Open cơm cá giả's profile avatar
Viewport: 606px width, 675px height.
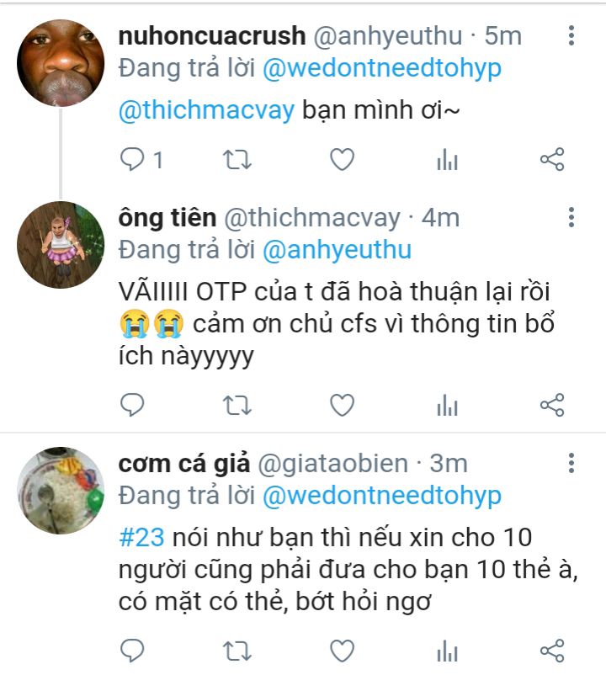[61, 491]
